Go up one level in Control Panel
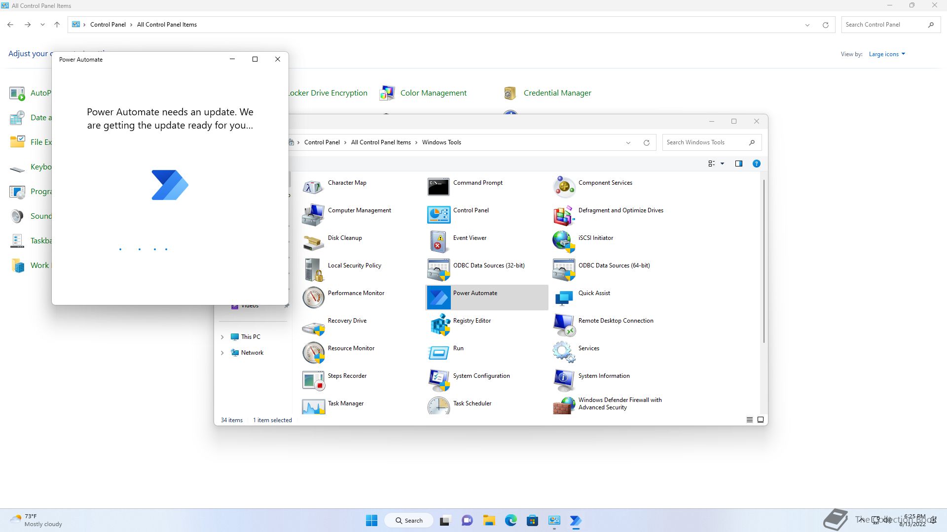This screenshot has width=947, height=532. pyautogui.click(x=57, y=25)
